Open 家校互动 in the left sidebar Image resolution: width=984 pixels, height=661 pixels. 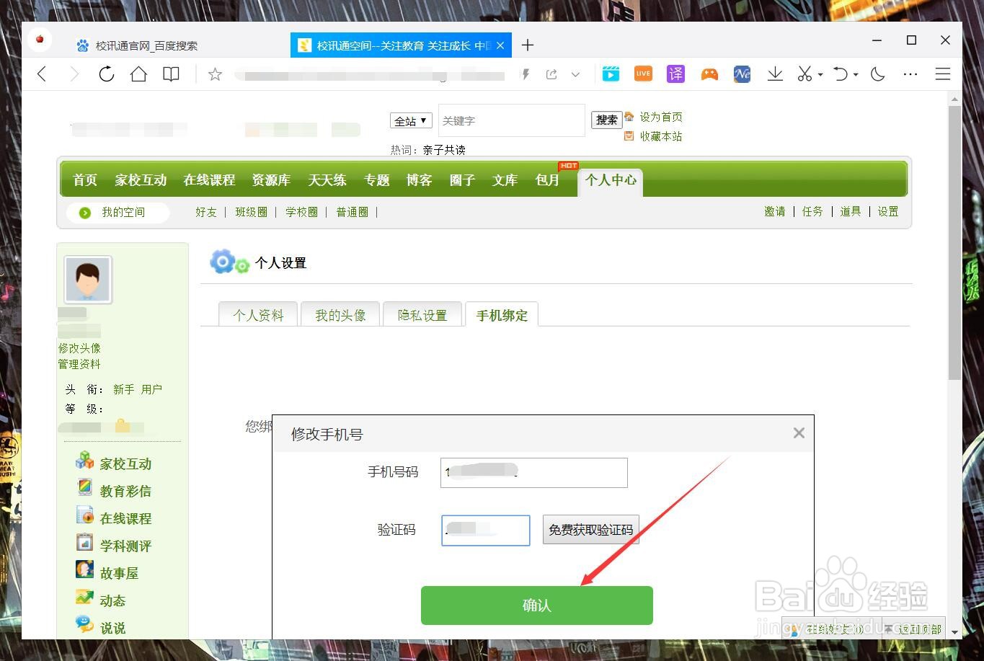point(125,463)
